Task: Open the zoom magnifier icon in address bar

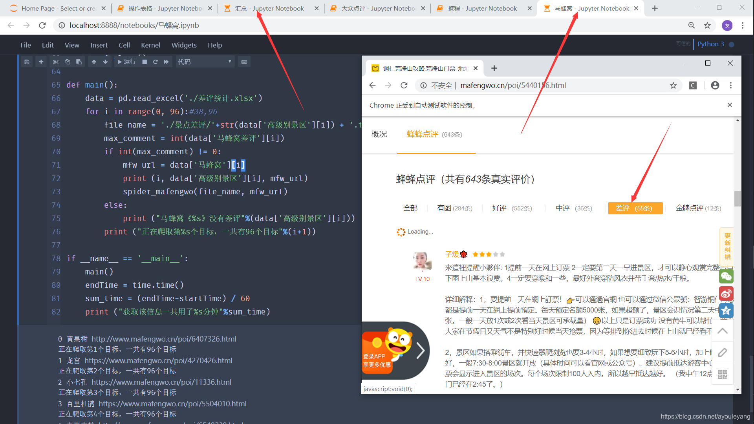Action: tap(692, 26)
